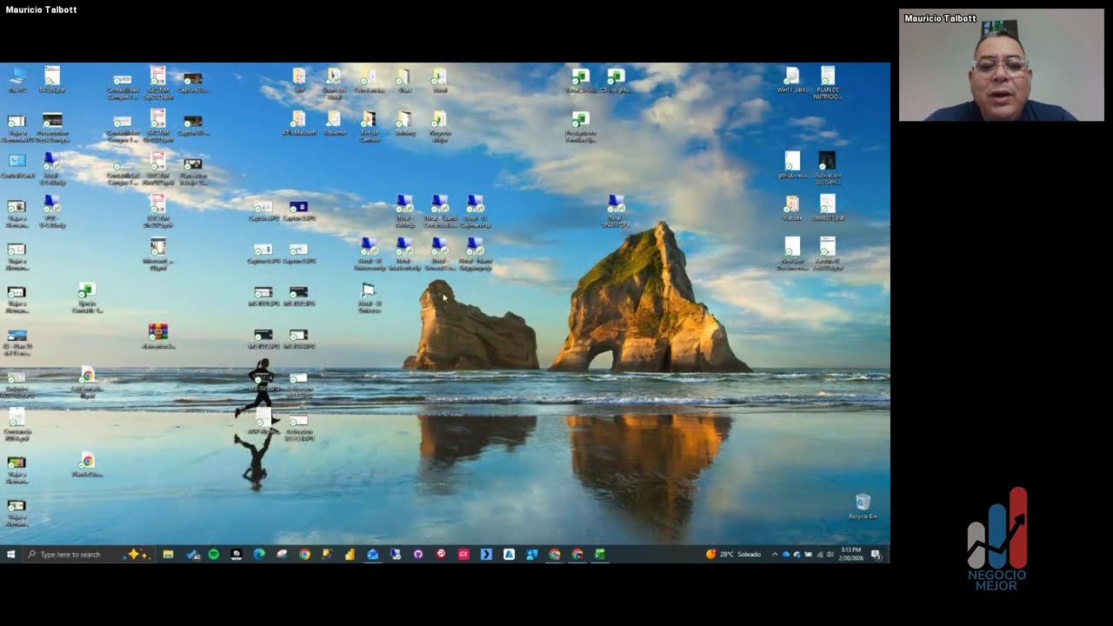Viewport: 1113px width, 626px height.
Task: Expand the system tray hidden icons chevron
Action: click(x=775, y=554)
